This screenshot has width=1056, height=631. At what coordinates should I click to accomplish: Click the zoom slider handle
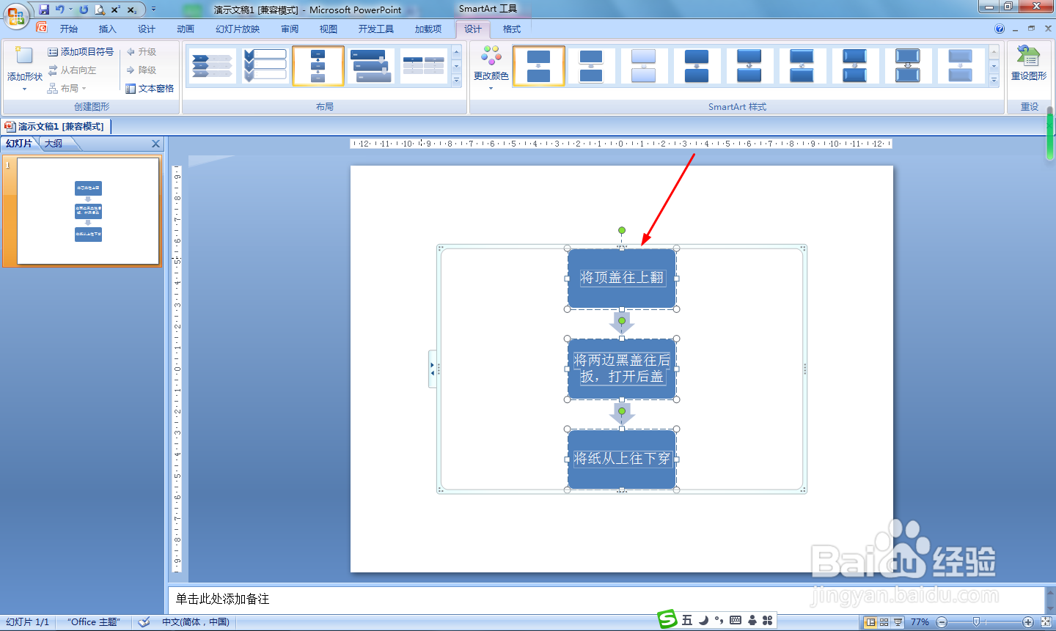pos(975,622)
